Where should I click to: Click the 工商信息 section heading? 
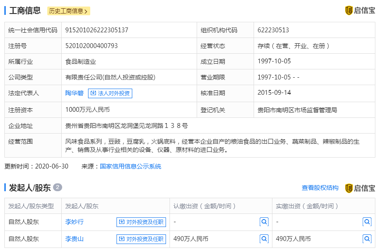pos(25,10)
